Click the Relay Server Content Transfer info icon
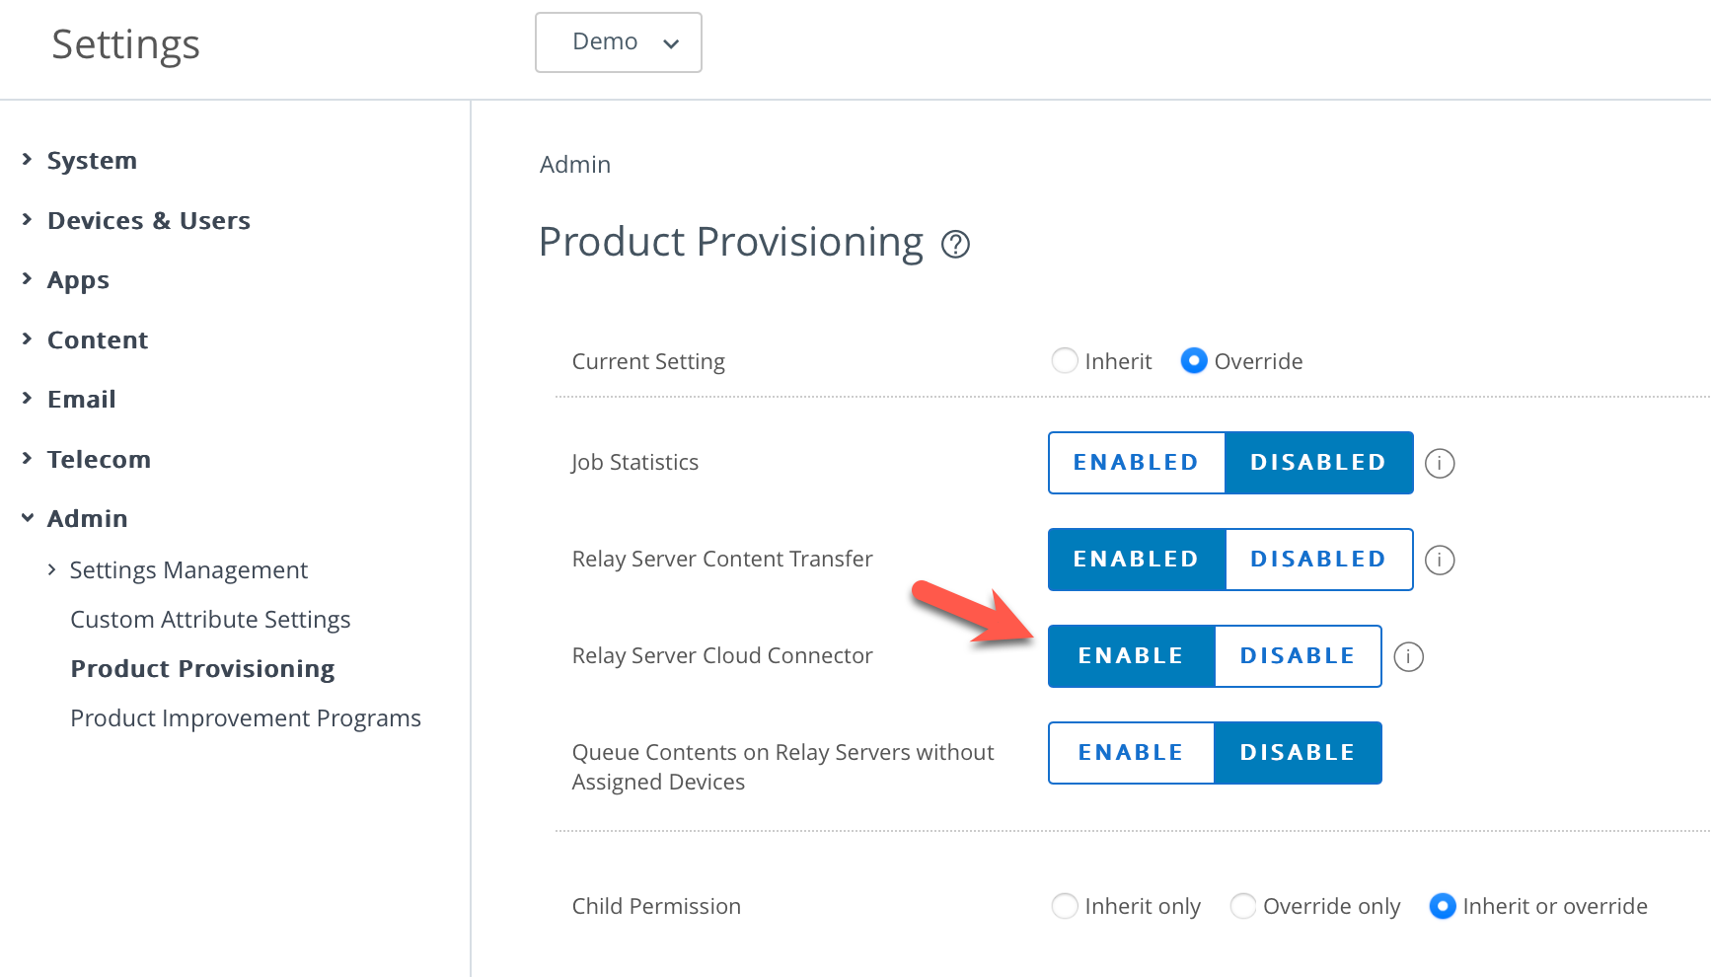This screenshot has height=977, width=1711. 1440,560
